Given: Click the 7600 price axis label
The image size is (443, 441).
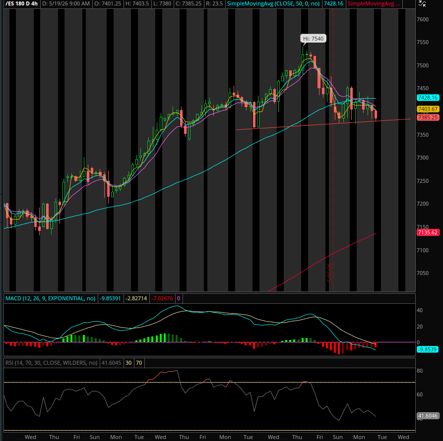Looking at the screenshot, I should 423,19.
